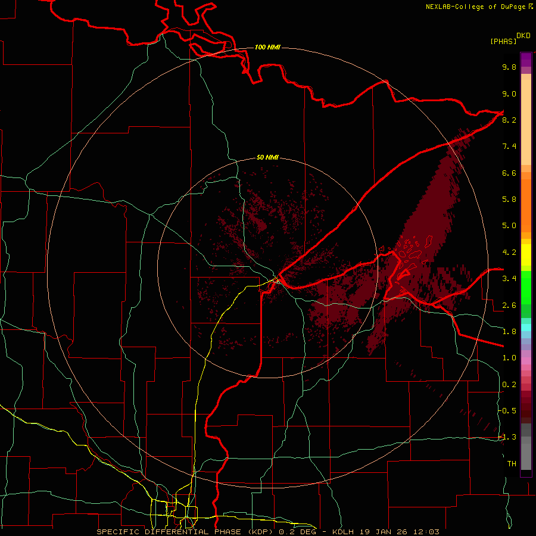
Task: Select the 5.8 scale value
Action: (509, 200)
